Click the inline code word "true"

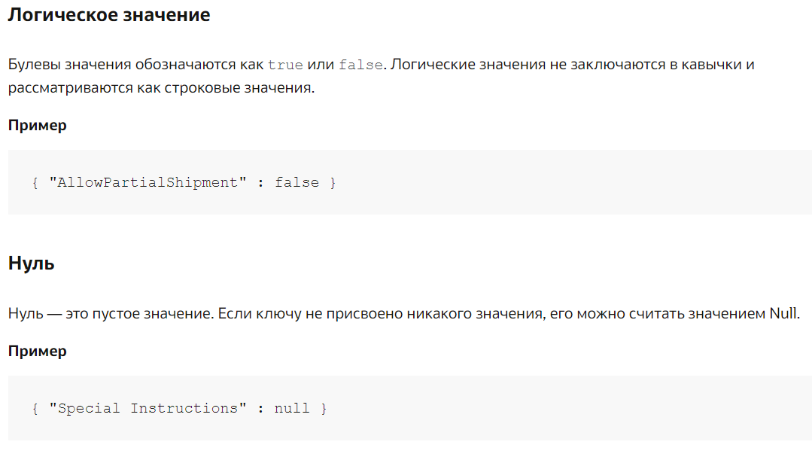coord(285,66)
